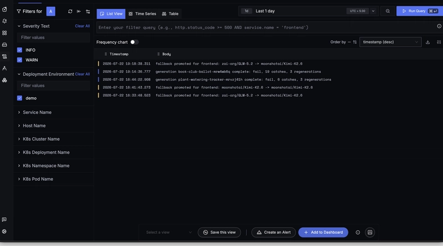Open alerts bell icon in sidebar
The width and height of the screenshot is (443, 246).
tap(4, 21)
